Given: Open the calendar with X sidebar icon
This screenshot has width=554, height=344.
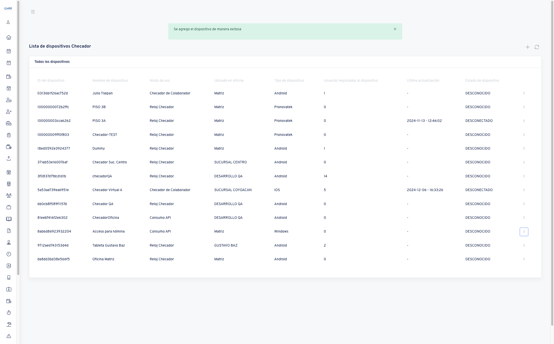Looking at the screenshot, I should 9,88.
